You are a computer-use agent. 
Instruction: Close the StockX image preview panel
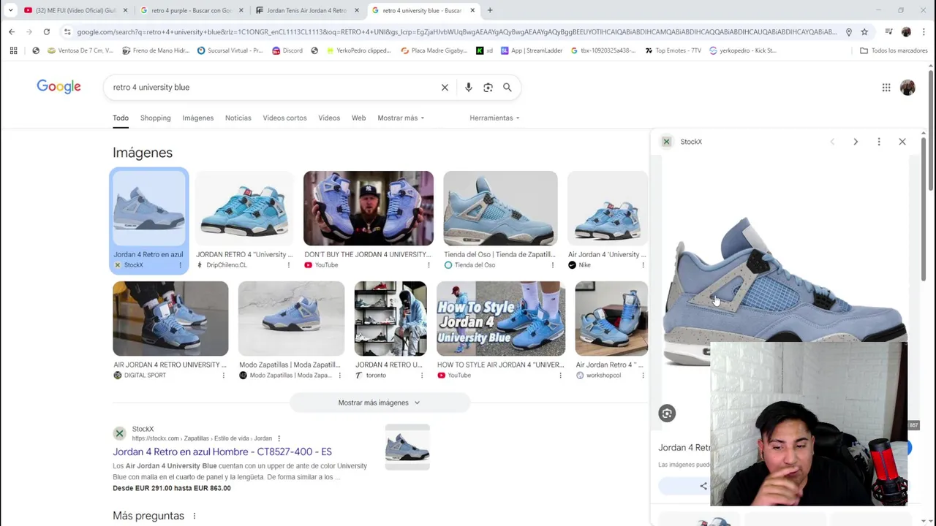tap(902, 142)
